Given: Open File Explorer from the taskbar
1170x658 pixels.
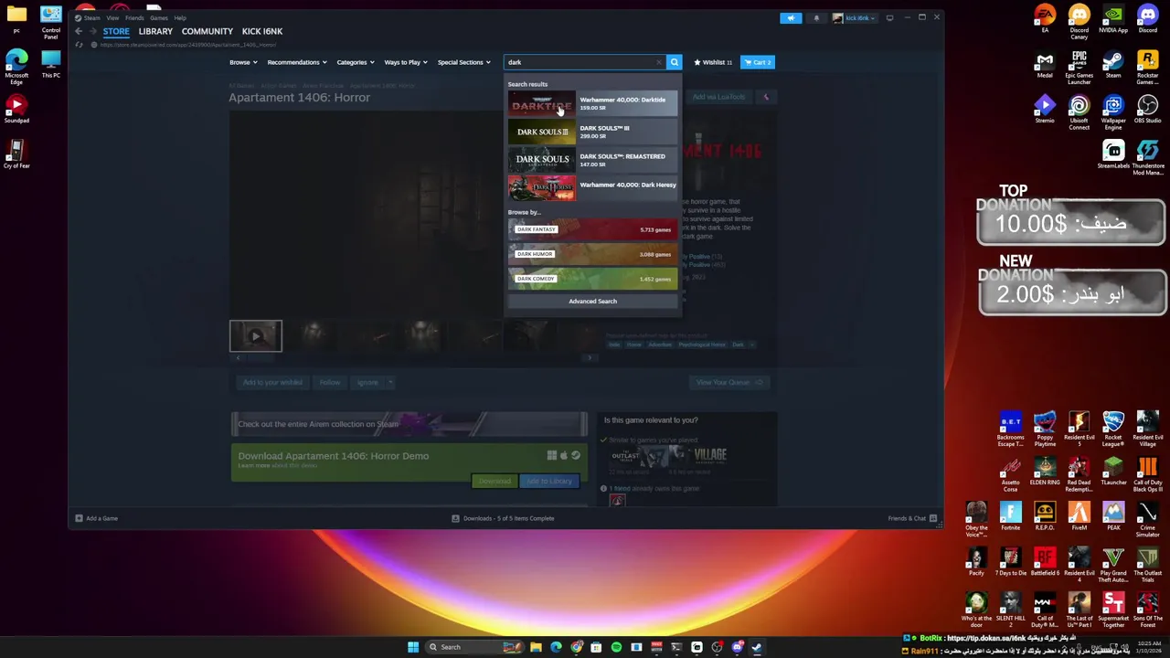Looking at the screenshot, I should click(536, 647).
